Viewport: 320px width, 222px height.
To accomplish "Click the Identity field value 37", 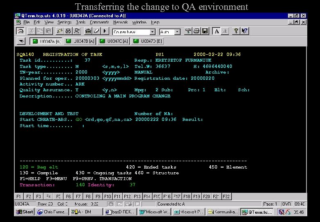I will coord(133,185).
